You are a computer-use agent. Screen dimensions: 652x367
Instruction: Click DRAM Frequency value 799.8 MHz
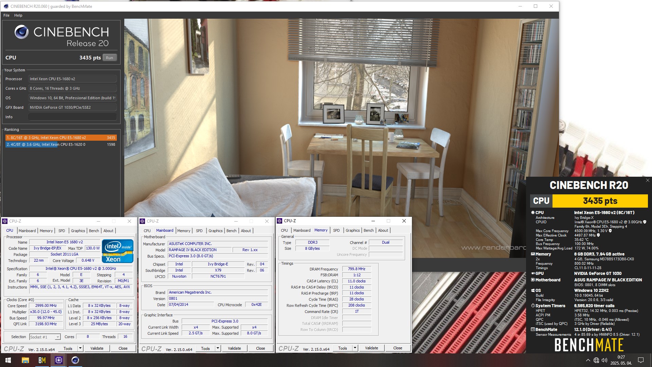click(357, 269)
